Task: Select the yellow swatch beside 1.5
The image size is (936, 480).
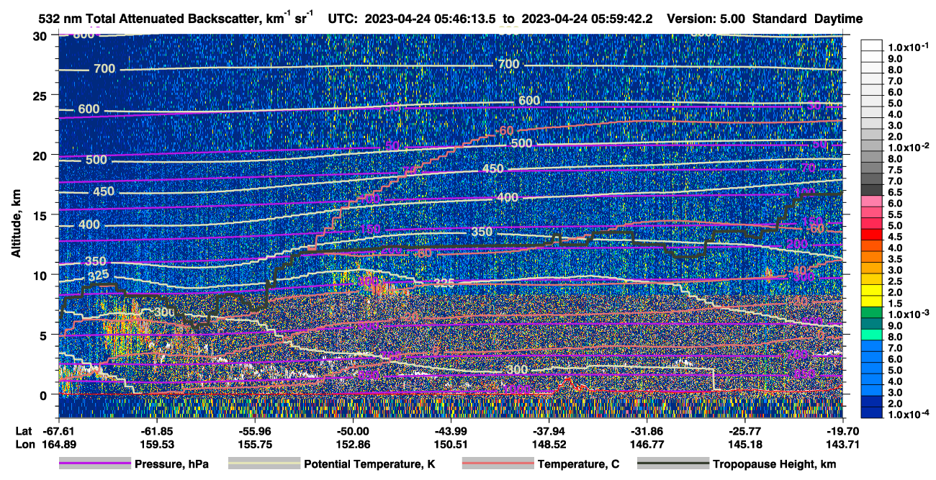Action: coord(872,303)
